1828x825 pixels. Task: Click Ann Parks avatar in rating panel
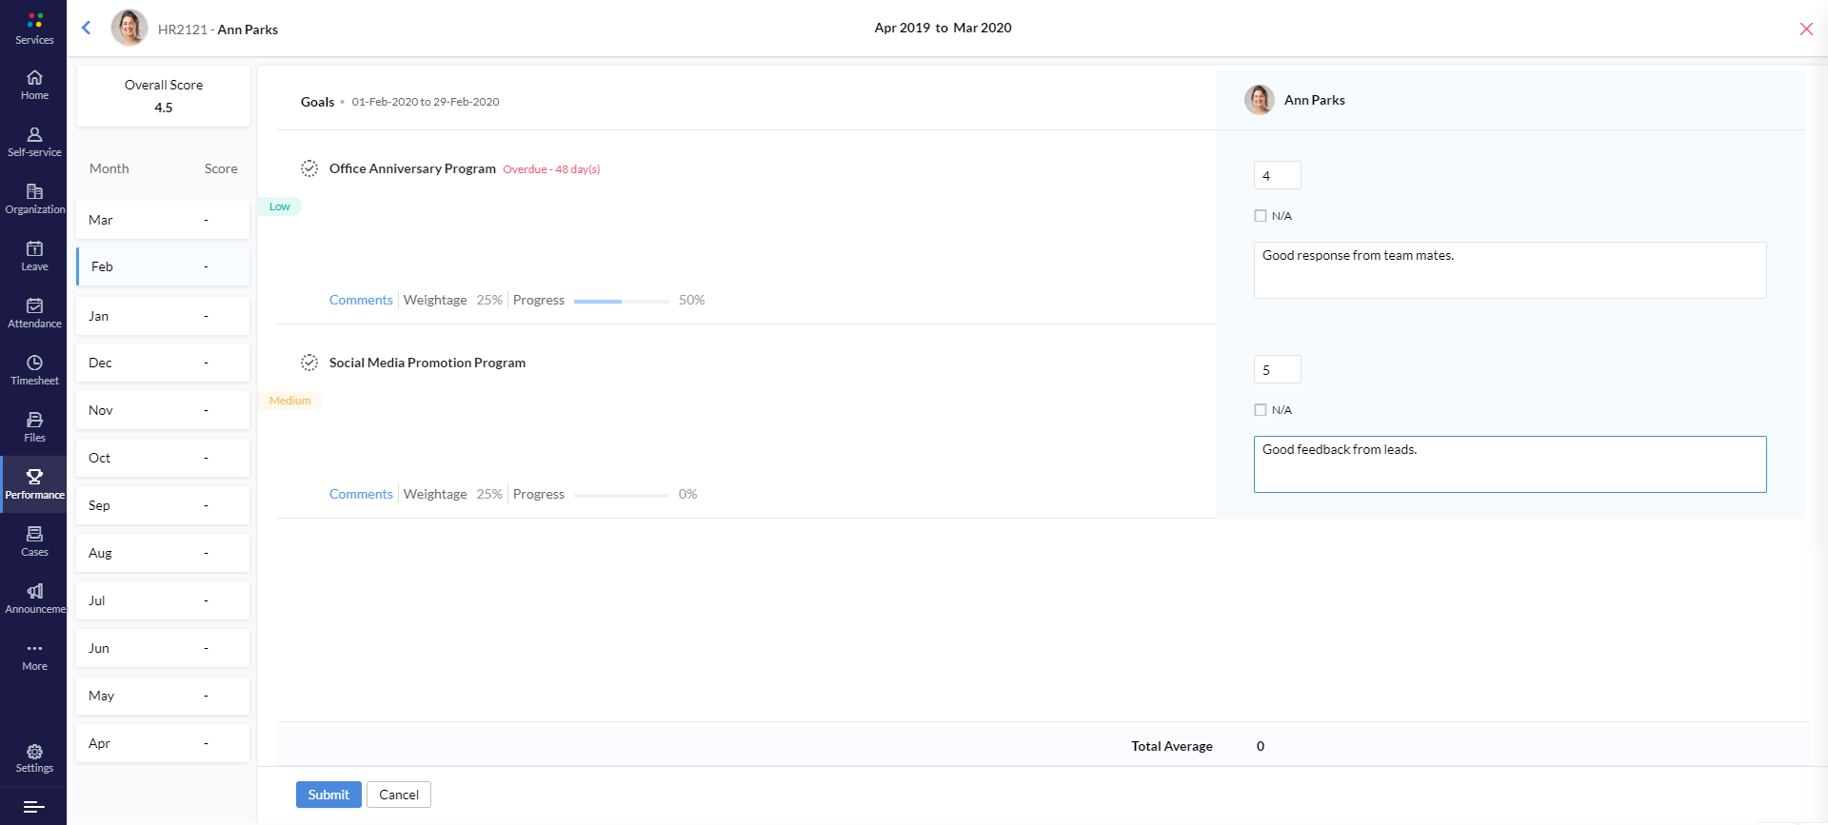click(1260, 100)
